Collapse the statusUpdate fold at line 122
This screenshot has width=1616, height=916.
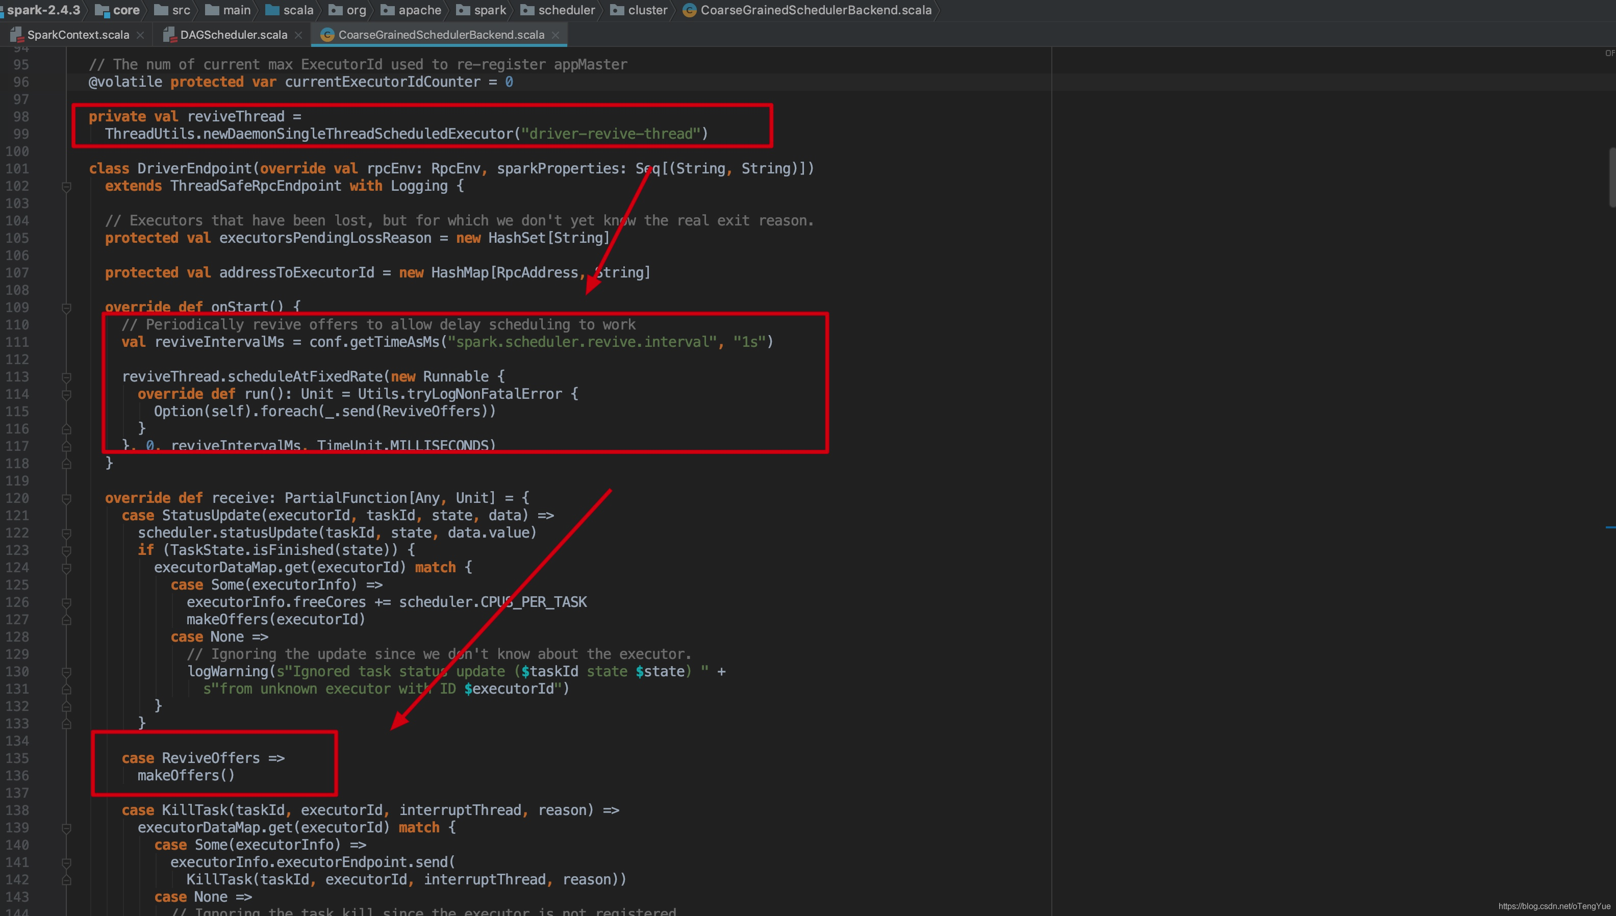[x=66, y=533]
